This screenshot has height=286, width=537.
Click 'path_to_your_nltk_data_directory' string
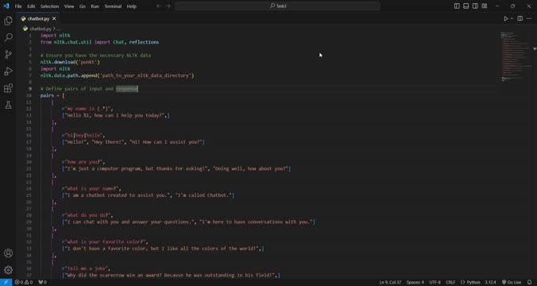(x=146, y=75)
